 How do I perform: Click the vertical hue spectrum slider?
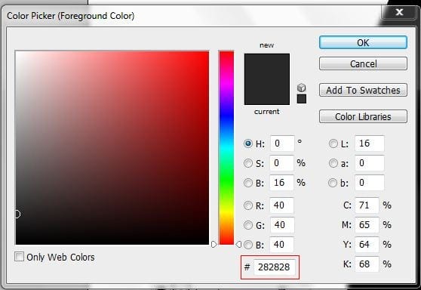226,147
